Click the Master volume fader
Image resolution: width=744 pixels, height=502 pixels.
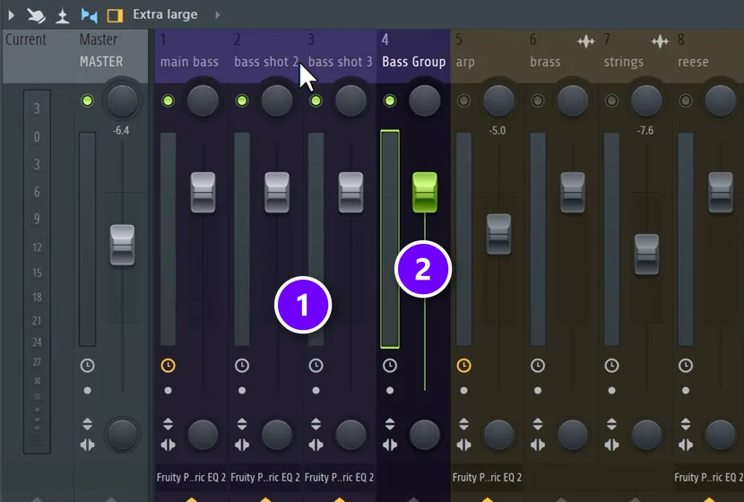123,245
